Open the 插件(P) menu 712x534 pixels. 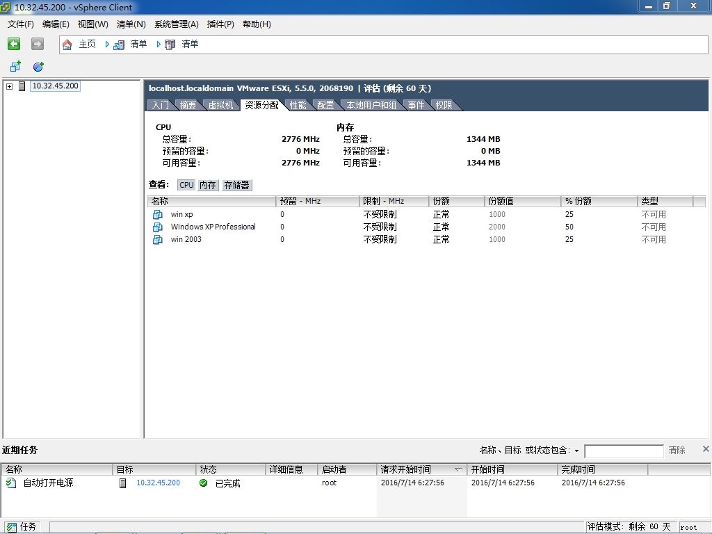(x=220, y=24)
